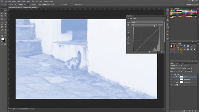Switch to the Paths tab
Screen dimensions: 199x112
[x=182, y=63]
